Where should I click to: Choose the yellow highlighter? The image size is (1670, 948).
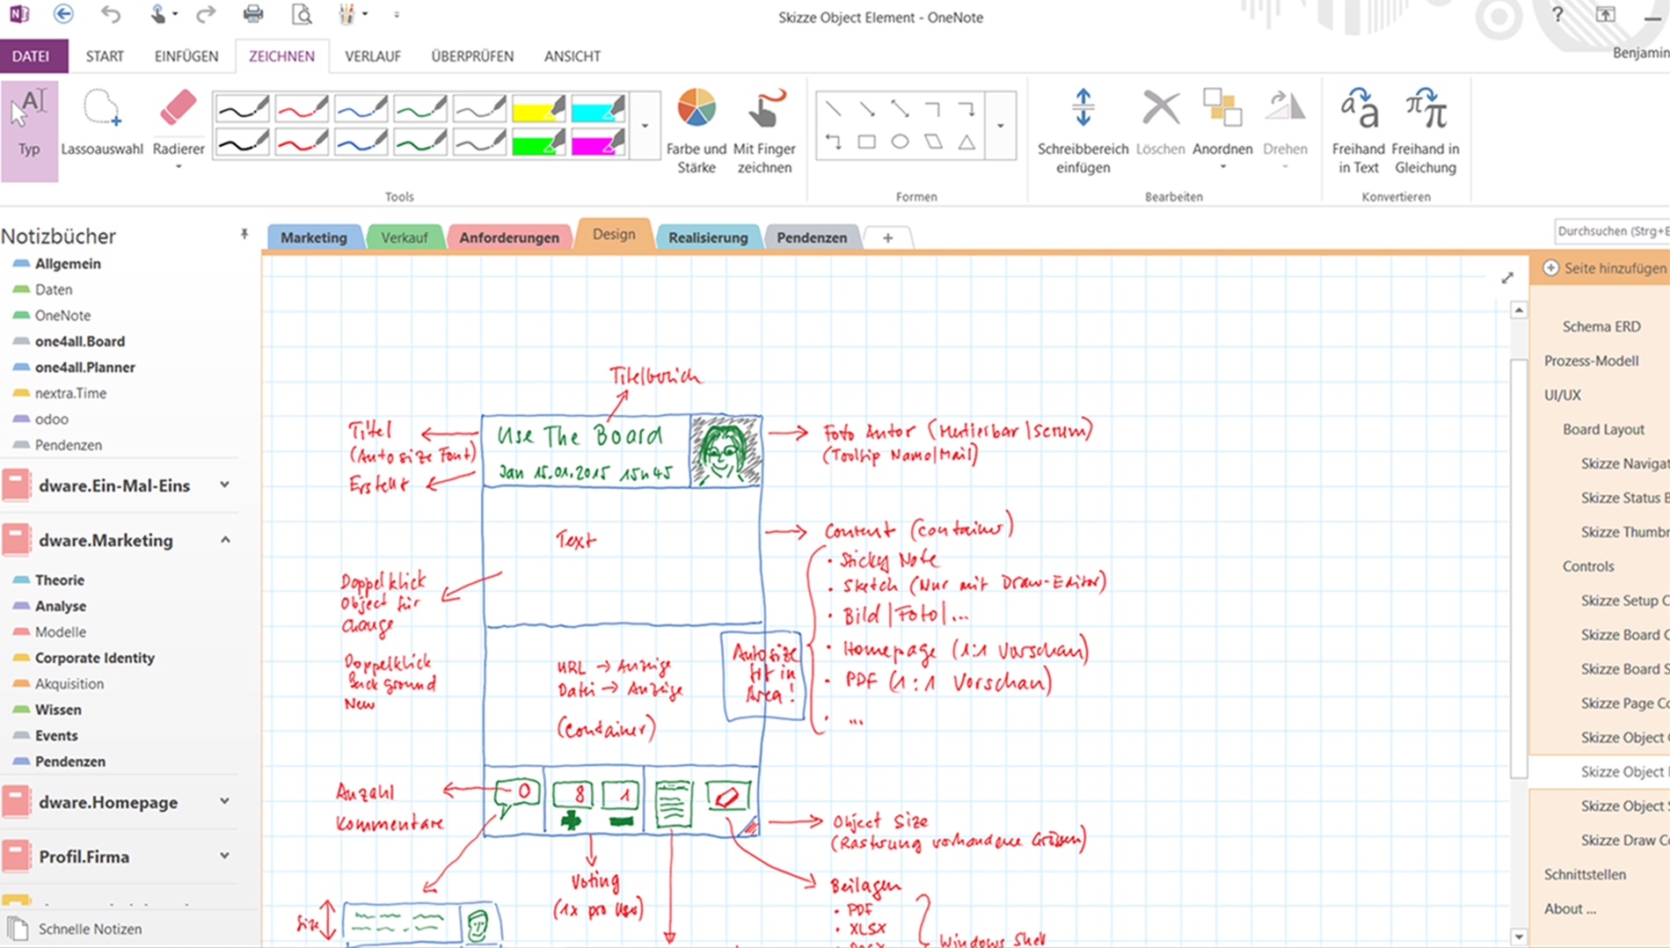[x=538, y=109]
